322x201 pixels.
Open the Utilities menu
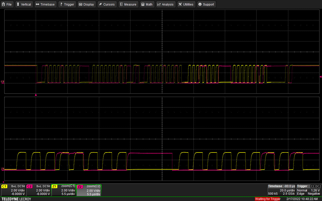click(186, 5)
